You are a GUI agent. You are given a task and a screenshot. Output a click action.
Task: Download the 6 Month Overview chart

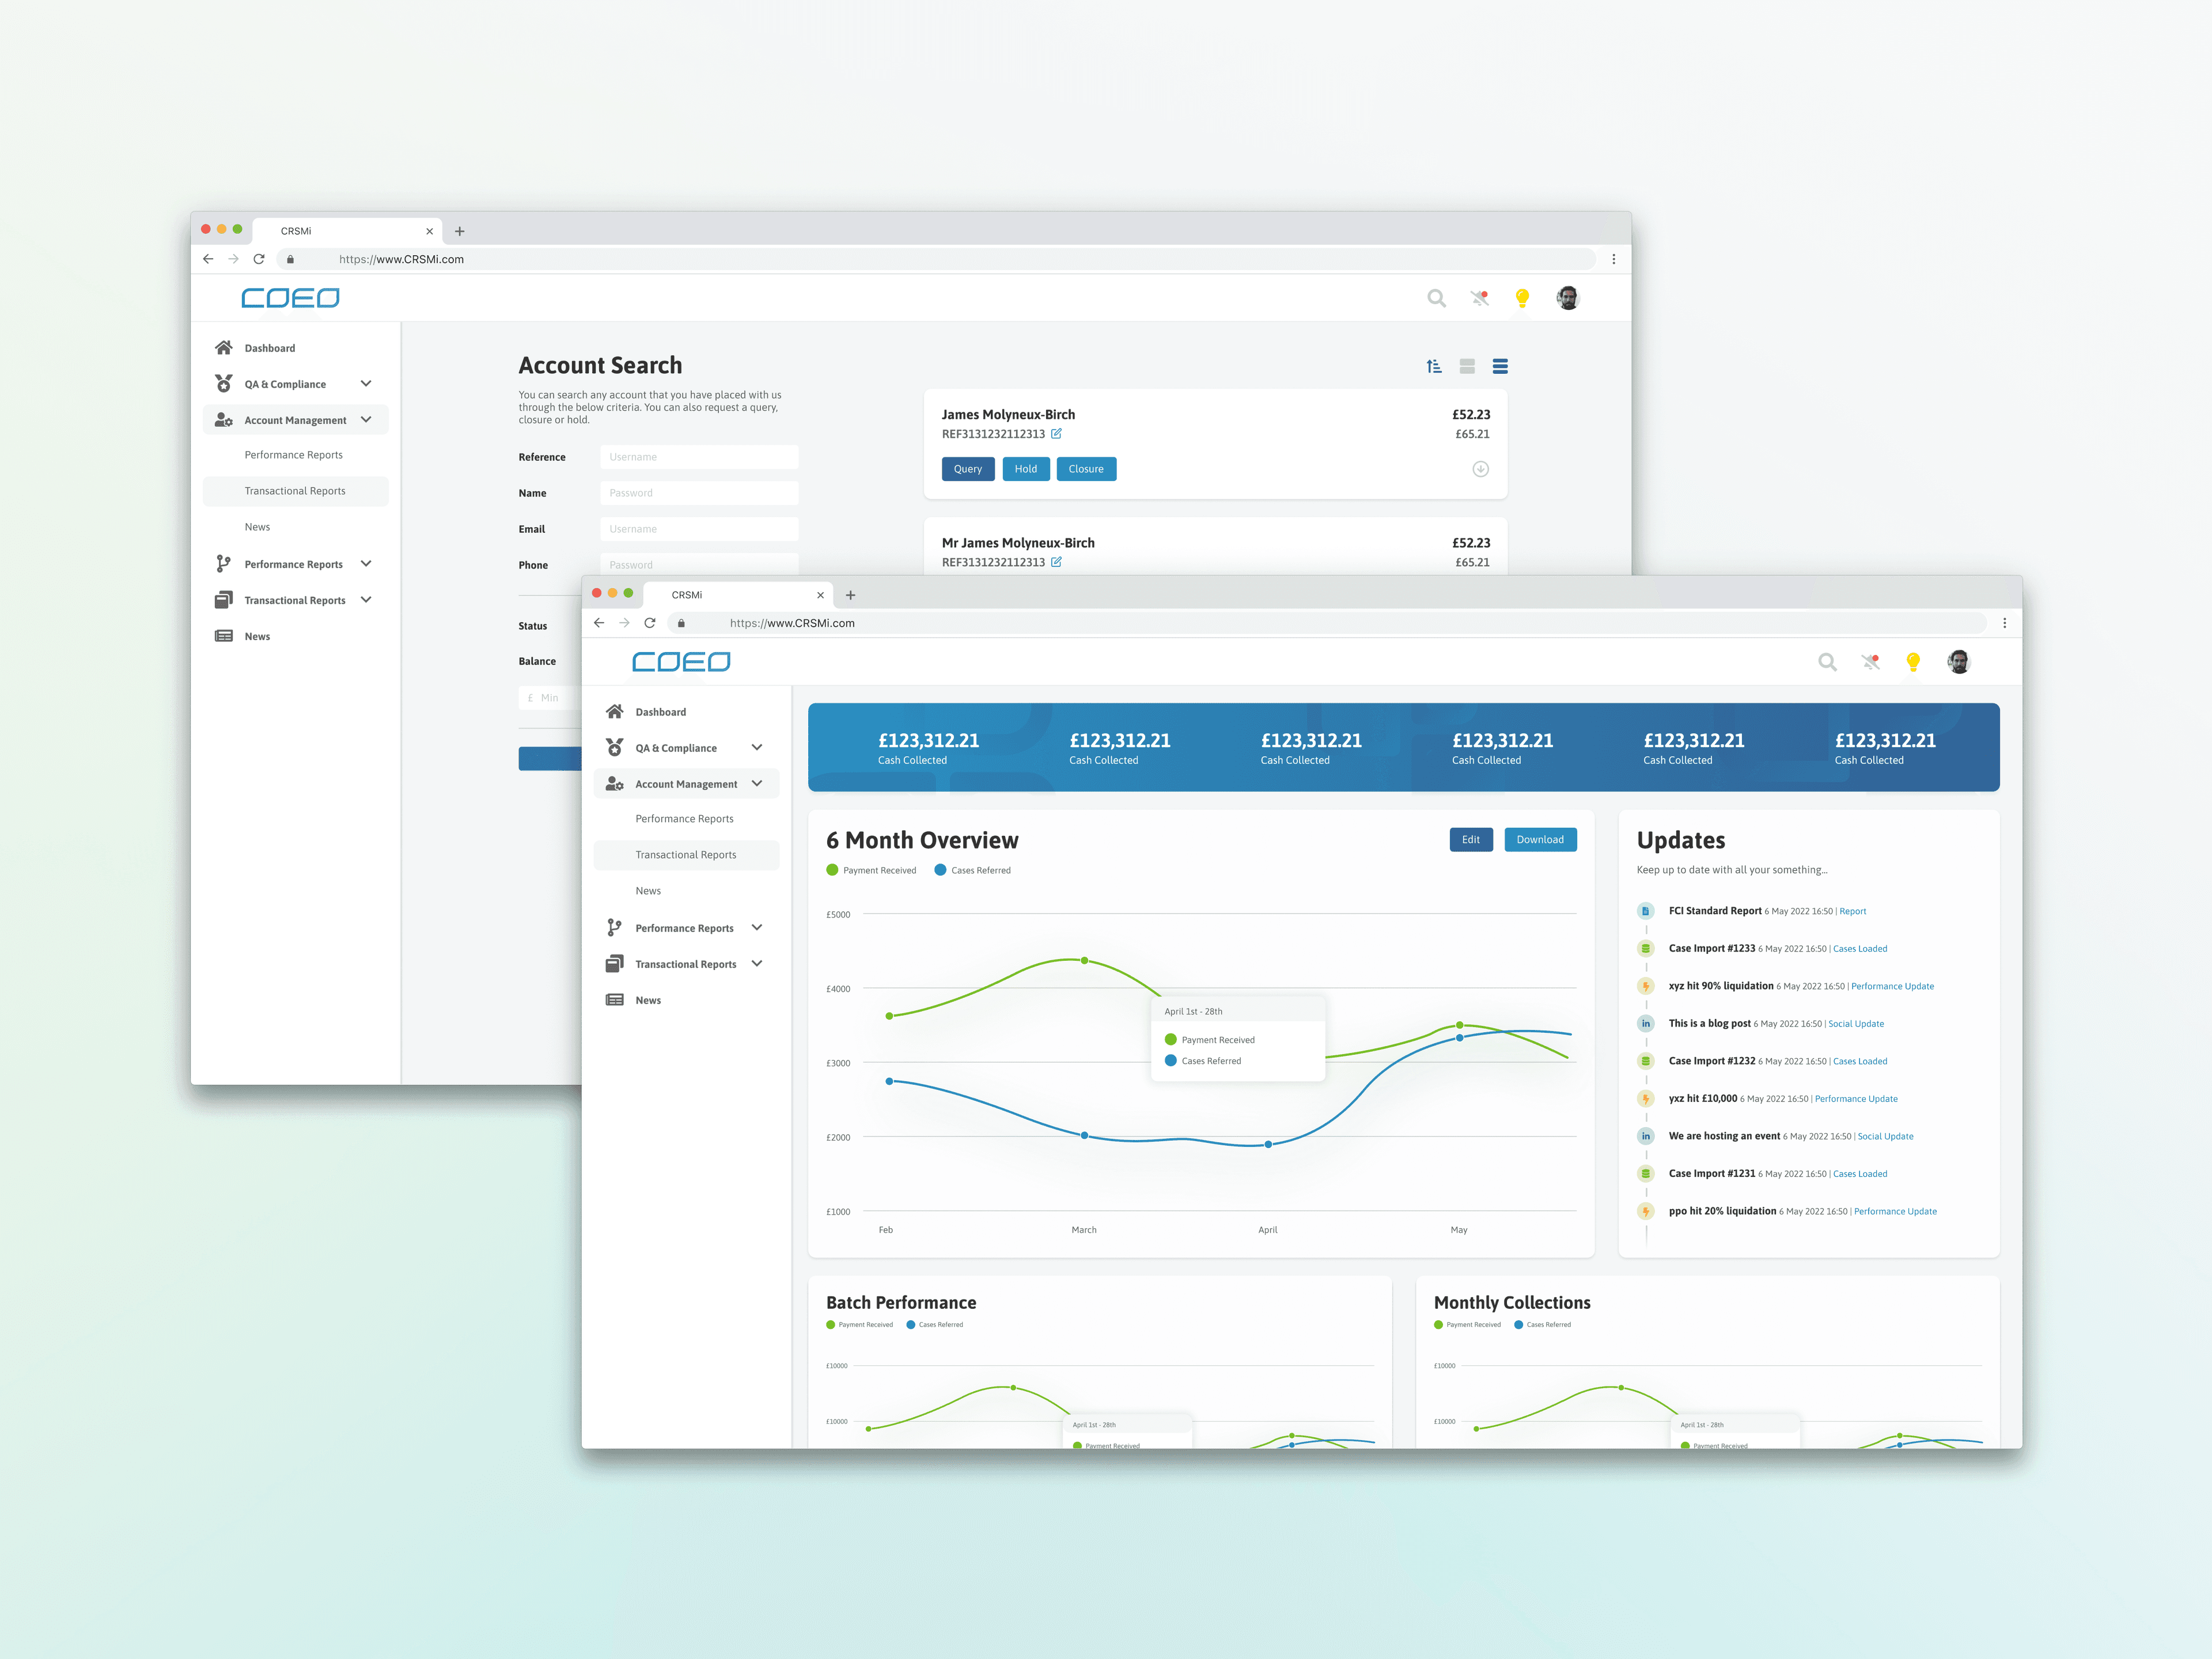click(1540, 840)
